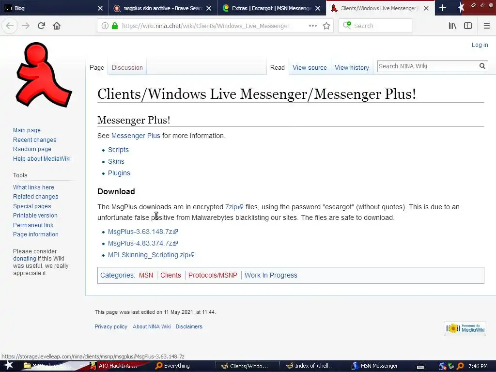The image size is (496, 372).
Task: Switch to Index of /.hell taskbar window
Action: click(310, 366)
